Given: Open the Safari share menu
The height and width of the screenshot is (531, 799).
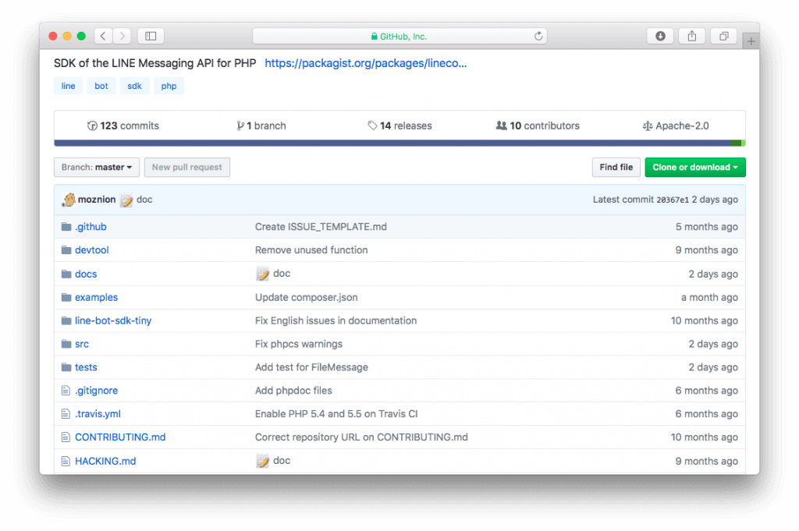Looking at the screenshot, I should click(x=691, y=35).
